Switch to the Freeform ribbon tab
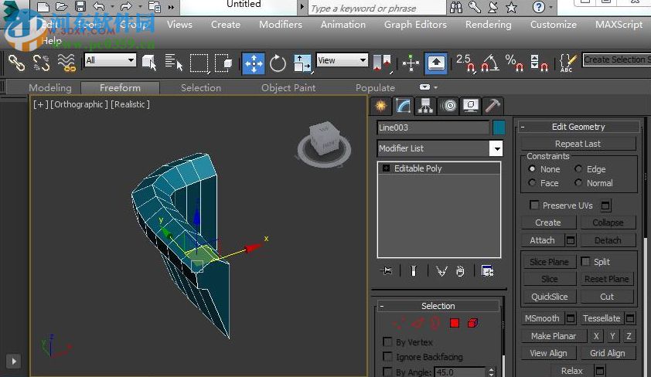651x377 pixels. [120, 87]
